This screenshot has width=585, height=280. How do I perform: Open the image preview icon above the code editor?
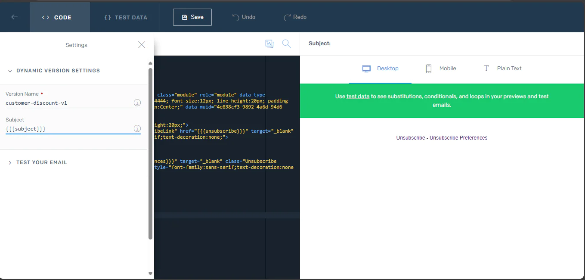tap(269, 44)
